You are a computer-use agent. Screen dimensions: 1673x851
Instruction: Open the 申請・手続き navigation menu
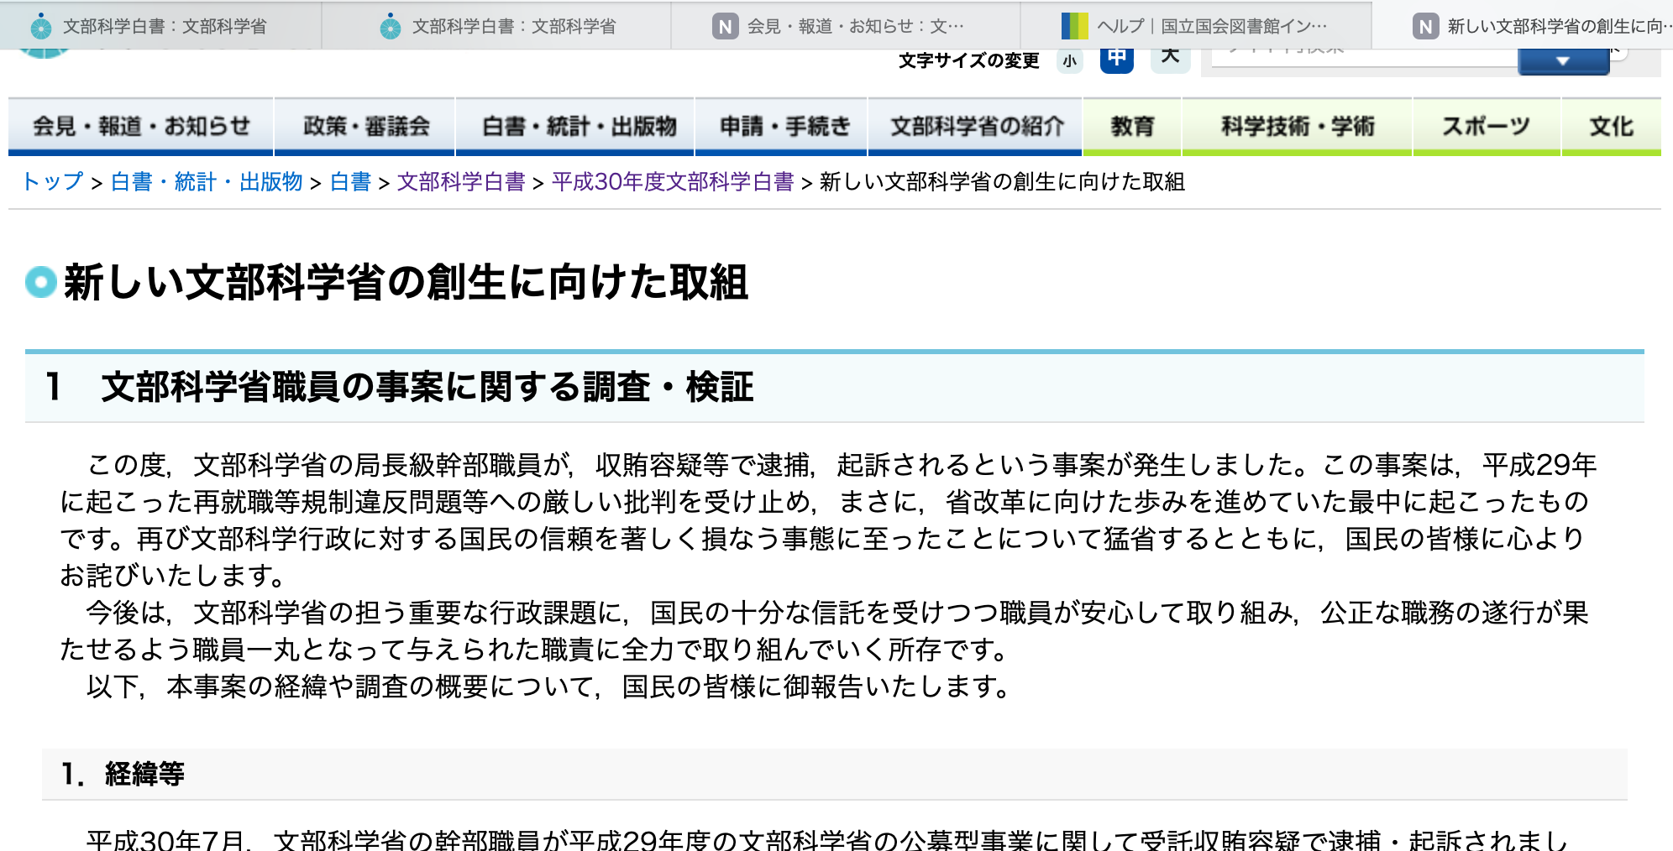[784, 127]
